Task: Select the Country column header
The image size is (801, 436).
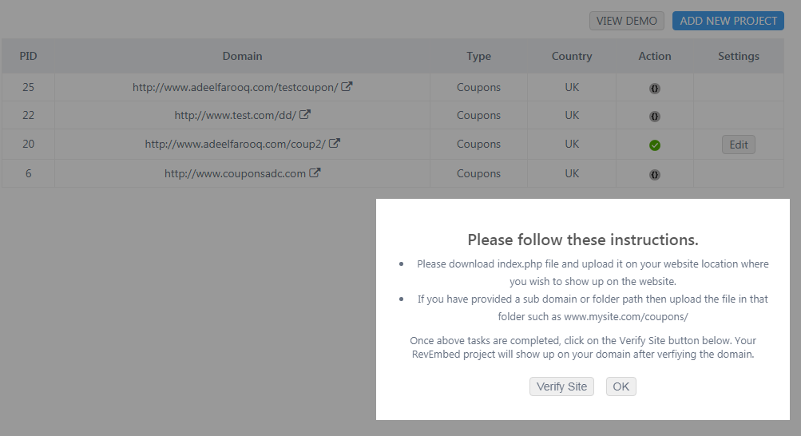Action: tap(572, 56)
